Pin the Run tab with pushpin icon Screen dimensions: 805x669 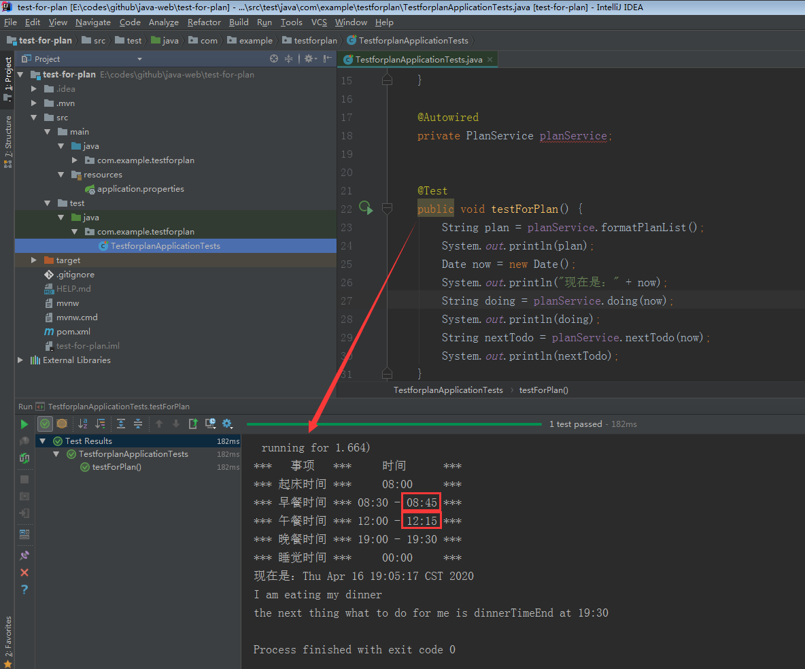24,555
